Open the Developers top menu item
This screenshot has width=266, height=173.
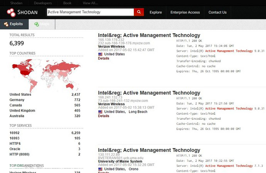(43, 3)
